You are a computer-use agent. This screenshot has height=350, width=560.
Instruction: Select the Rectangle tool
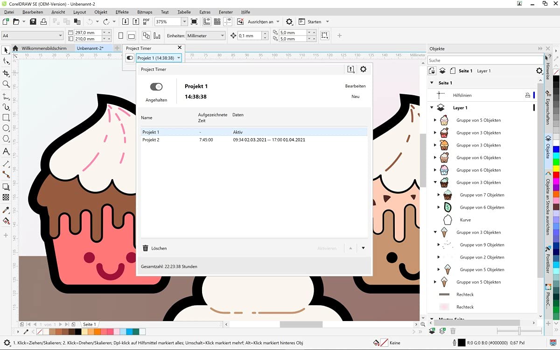point(6,118)
